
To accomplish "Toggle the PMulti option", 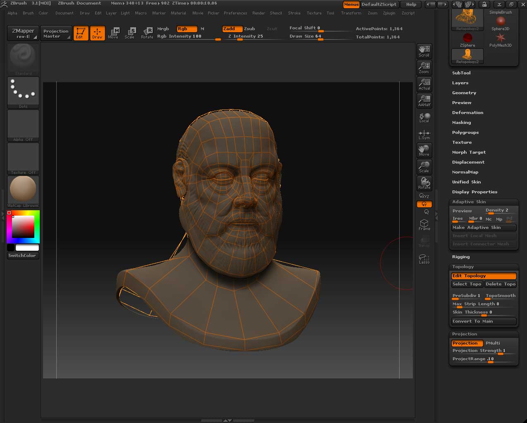I will (x=493, y=343).
